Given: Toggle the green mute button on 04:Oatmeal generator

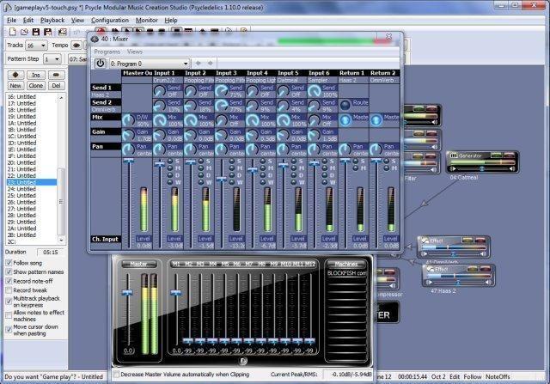Looking at the screenshot, I should pos(496,155).
